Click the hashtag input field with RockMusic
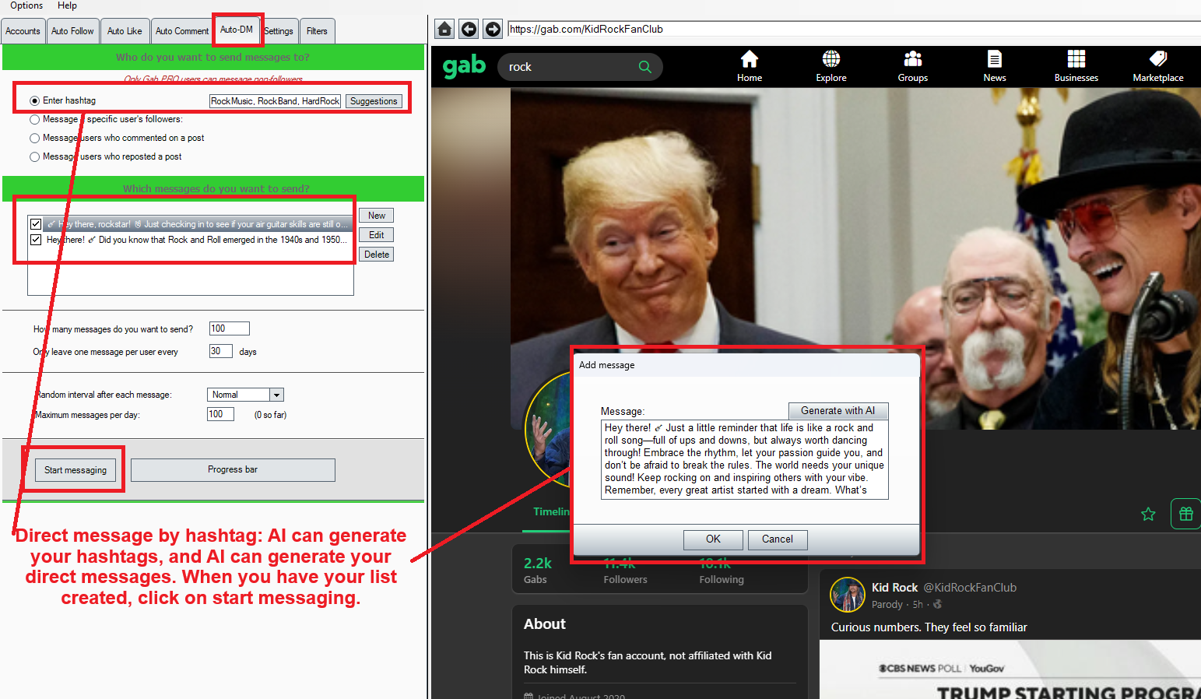1201x699 pixels. [275, 101]
